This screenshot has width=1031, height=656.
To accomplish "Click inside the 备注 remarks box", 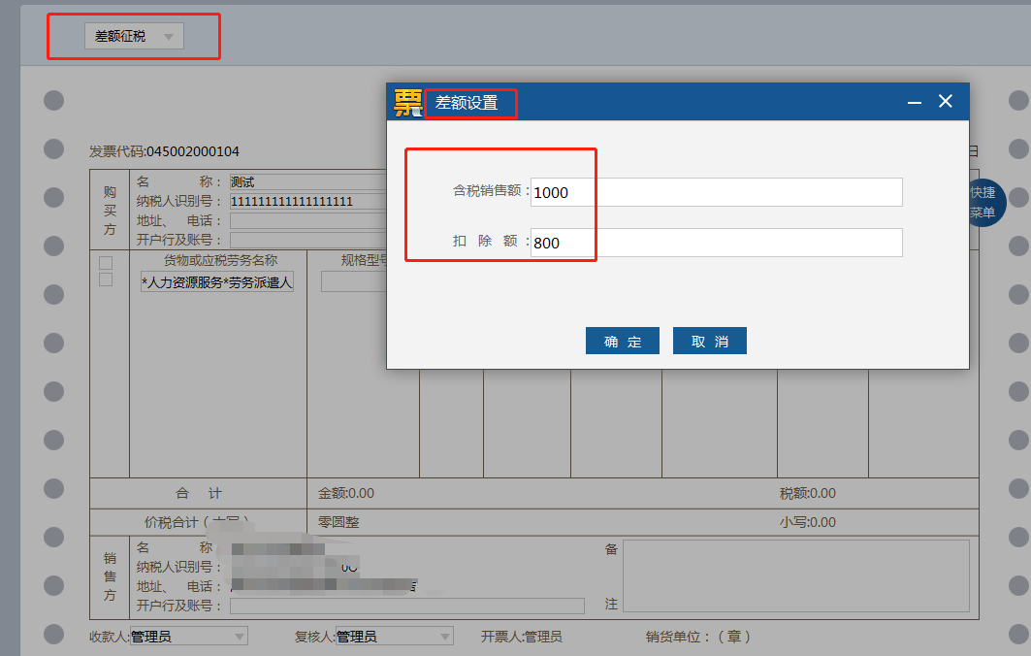I will pos(795,577).
